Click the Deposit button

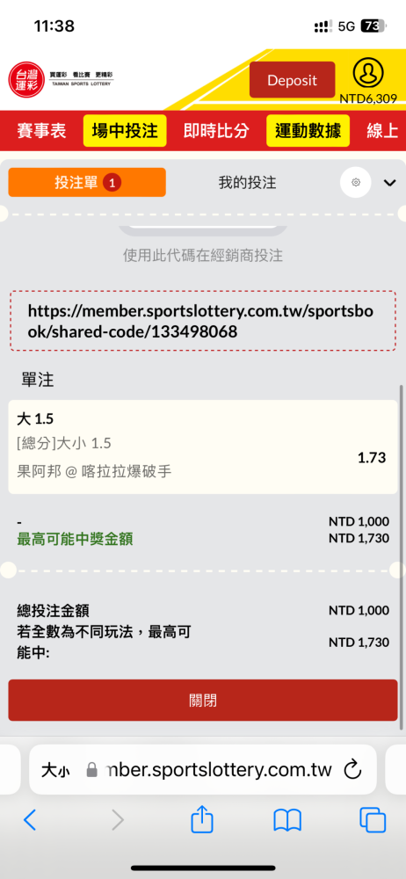pos(292,80)
